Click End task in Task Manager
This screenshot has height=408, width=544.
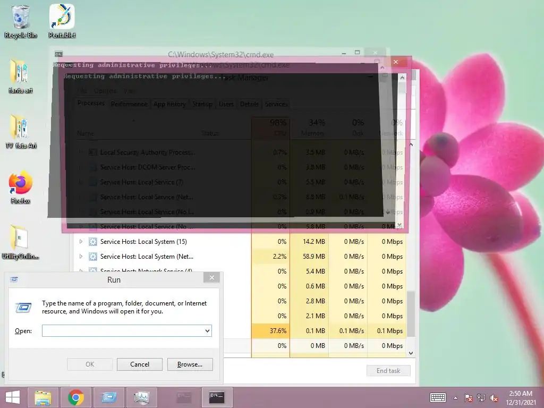(x=388, y=370)
